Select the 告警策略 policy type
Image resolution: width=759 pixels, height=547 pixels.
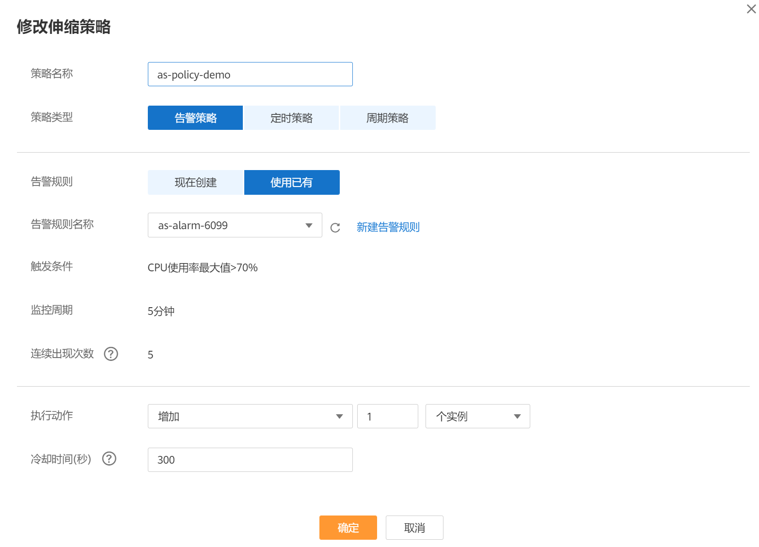coord(195,118)
